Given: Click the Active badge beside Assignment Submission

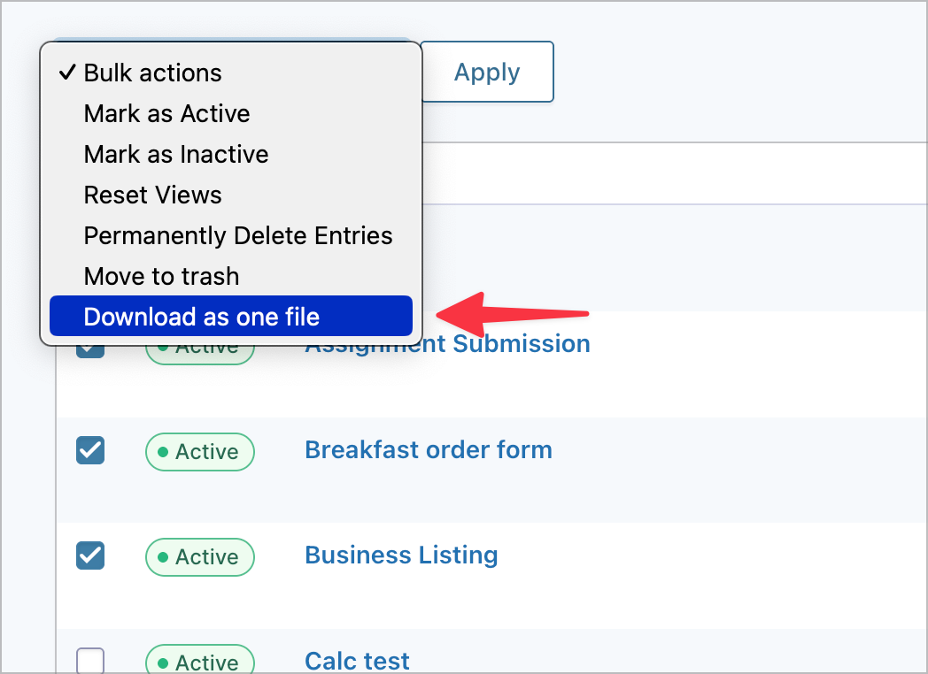Looking at the screenshot, I should [199, 347].
